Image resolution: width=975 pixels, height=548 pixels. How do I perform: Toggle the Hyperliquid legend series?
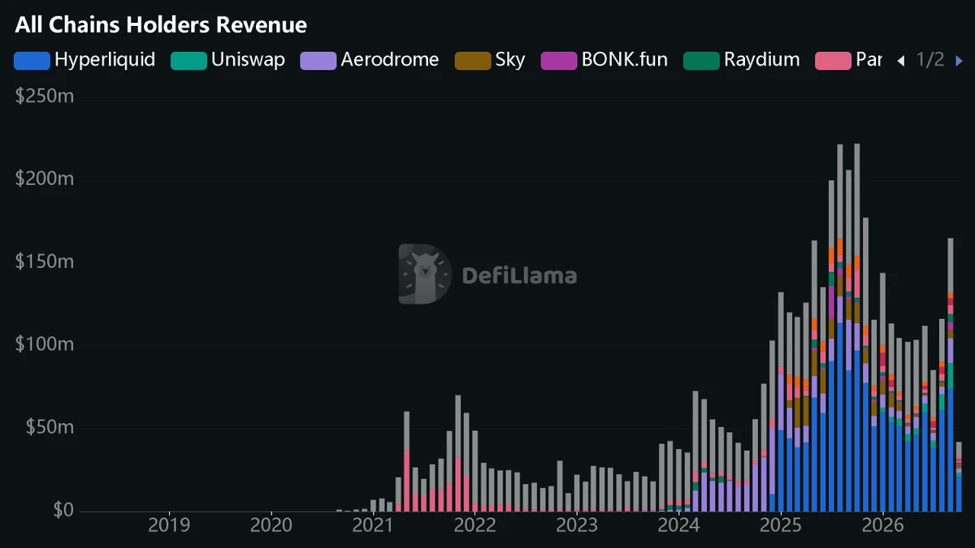(84, 59)
